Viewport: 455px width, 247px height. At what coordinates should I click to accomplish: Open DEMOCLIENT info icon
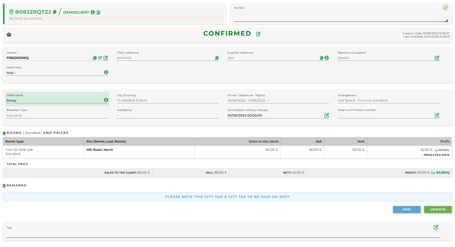[93, 12]
